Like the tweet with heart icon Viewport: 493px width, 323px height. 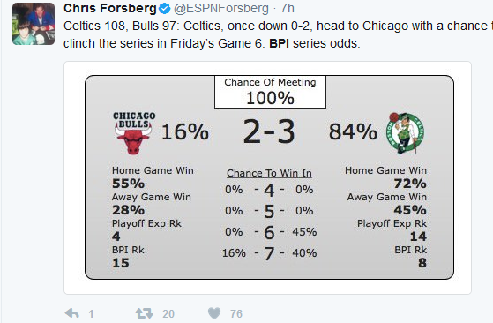pyautogui.click(x=214, y=313)
